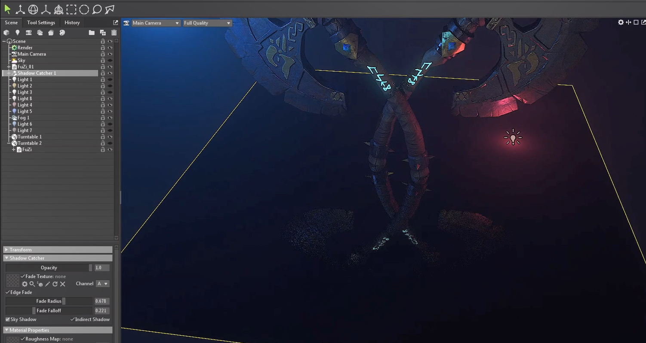Open the History tab
646x343 pixels.
click(72, 22)
